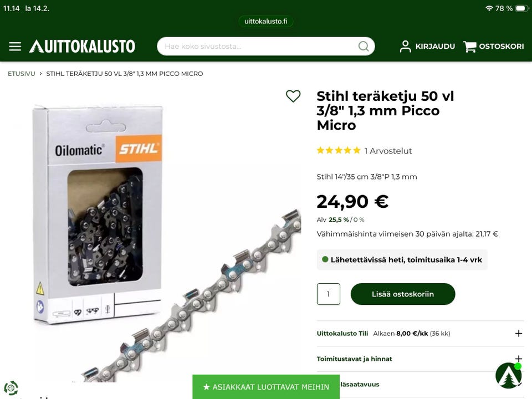
Task: Focus the site search field
Action: (x=265, y=47)
